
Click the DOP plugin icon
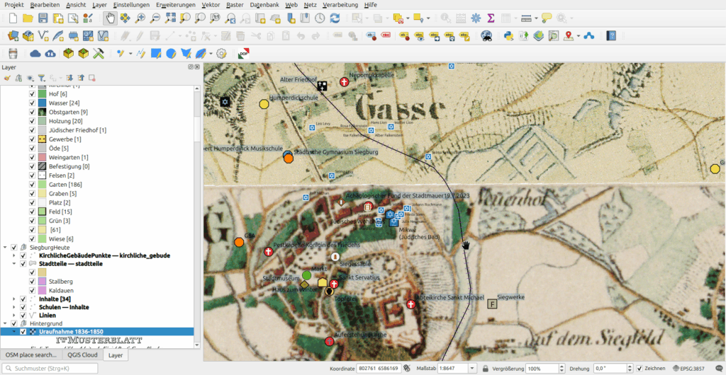tap(242, 53)
